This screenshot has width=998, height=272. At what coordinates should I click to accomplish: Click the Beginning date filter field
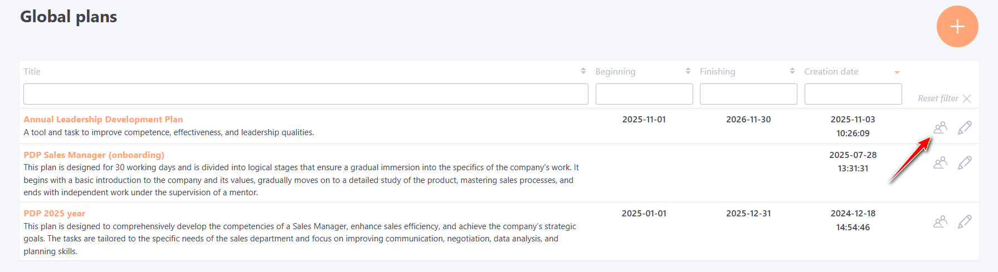pos(644,94)
